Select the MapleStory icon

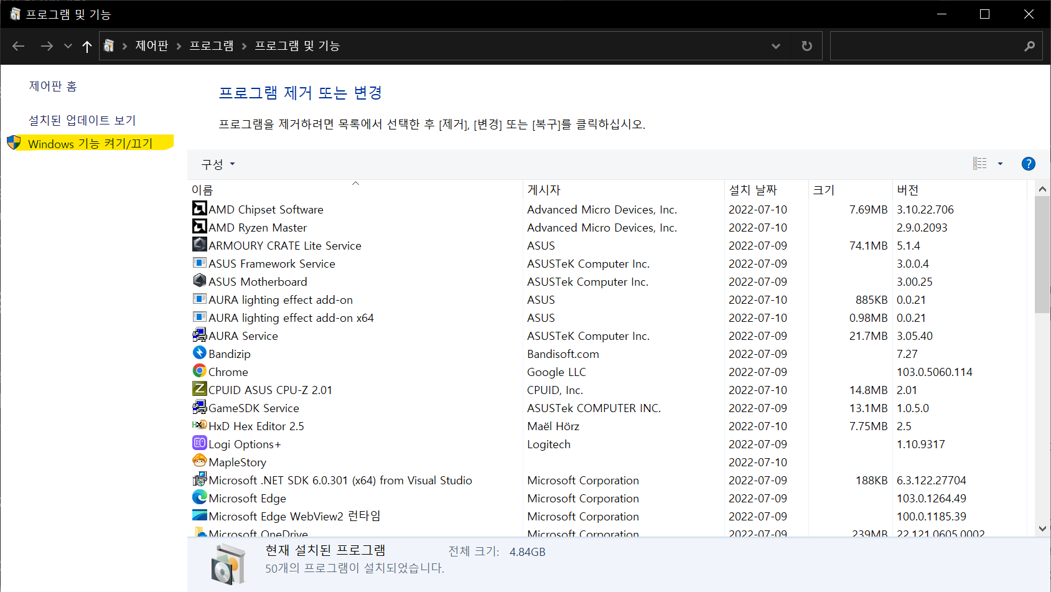pos(199,461)
